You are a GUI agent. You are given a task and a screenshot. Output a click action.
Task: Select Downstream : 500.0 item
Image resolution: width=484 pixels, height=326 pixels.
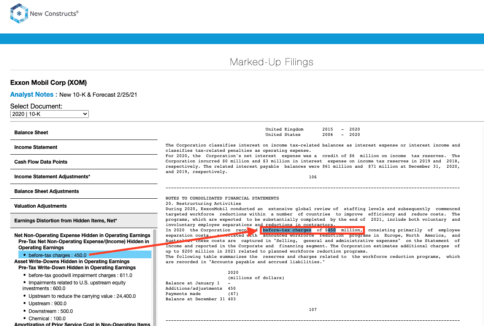(51, 311)
